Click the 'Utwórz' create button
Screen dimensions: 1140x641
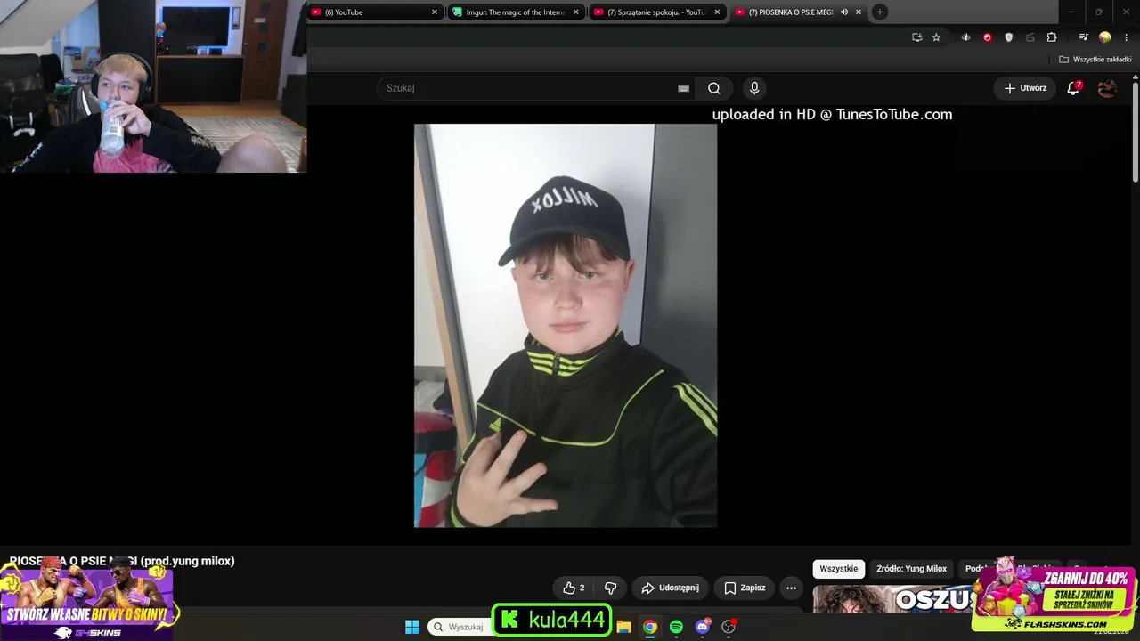click(1025, 88)
